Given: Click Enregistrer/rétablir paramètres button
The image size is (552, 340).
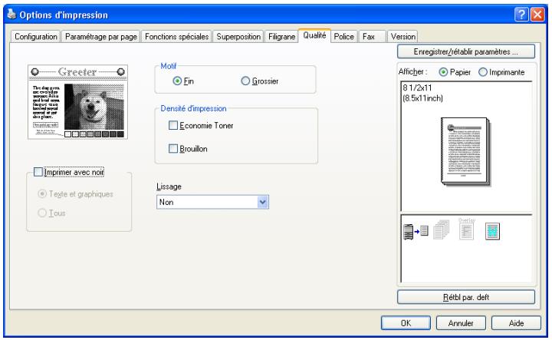Looking at the screenshot, I should point(466,51).
